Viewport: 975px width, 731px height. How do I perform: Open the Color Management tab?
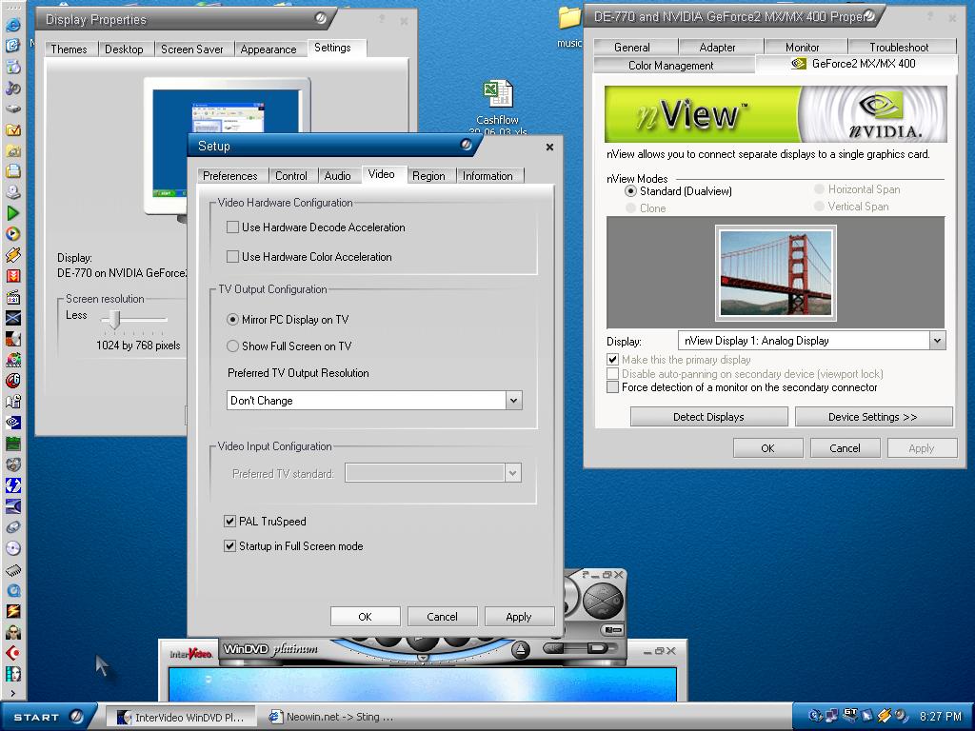[670, 66]
